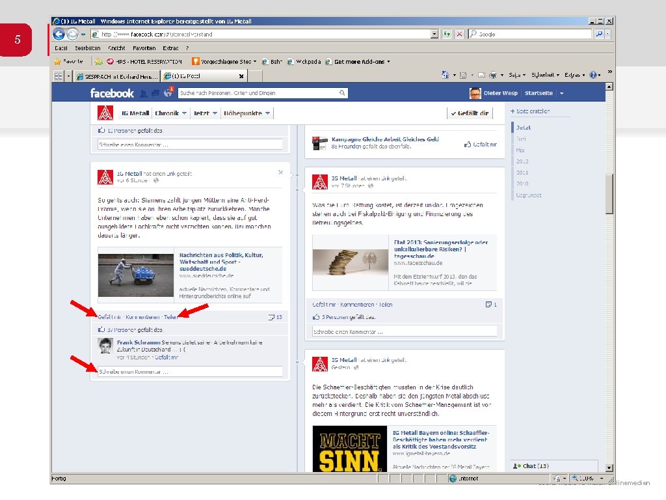Viewport: 666px width, 500px height.
Task: Click the Quick Tabs grid icon
Action: [x=58, y=76]
